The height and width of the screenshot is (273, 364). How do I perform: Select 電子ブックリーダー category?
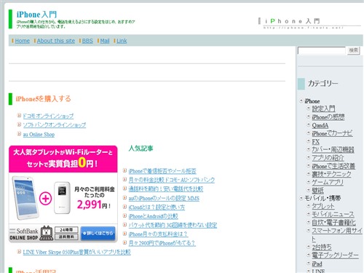(x=335, y=256)
